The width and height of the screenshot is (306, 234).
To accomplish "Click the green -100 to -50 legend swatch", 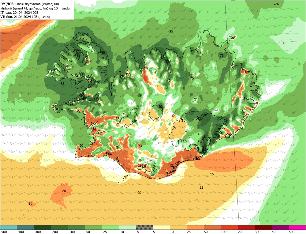I will tap(76, 227).
